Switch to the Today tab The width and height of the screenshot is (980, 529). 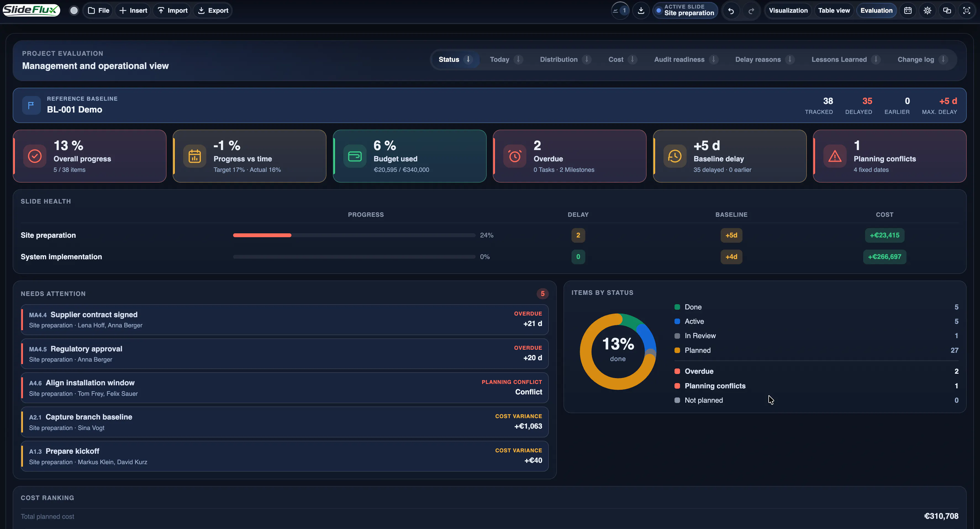pyautogui.click(x=506, y=59)
